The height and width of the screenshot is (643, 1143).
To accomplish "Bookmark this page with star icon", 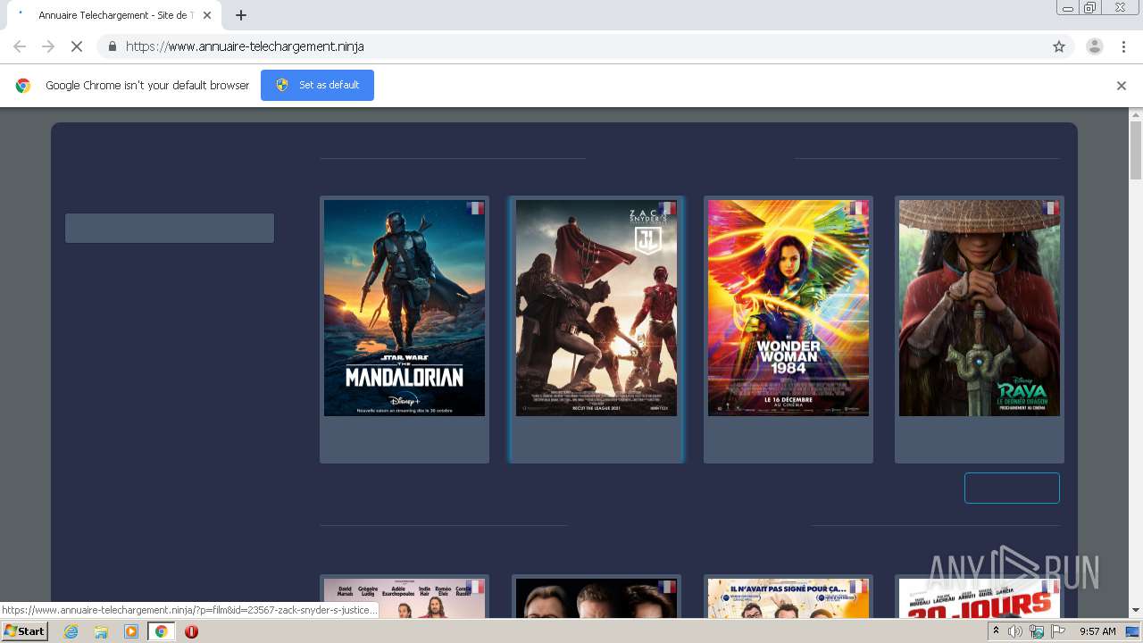I will pyautogui.click(x=1059, y=46).
